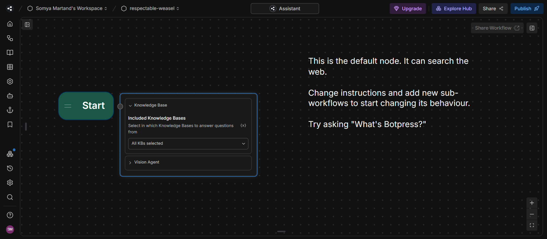Open the Home icon in sidebar
The width and height of the screenshot is (547, 239).
pos(10,24)
